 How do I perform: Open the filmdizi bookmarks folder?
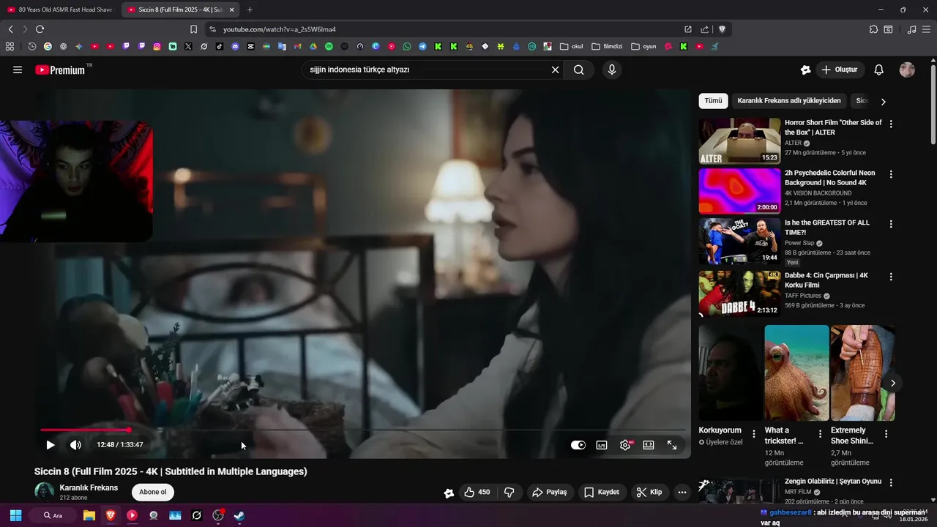tap(607, 46)
